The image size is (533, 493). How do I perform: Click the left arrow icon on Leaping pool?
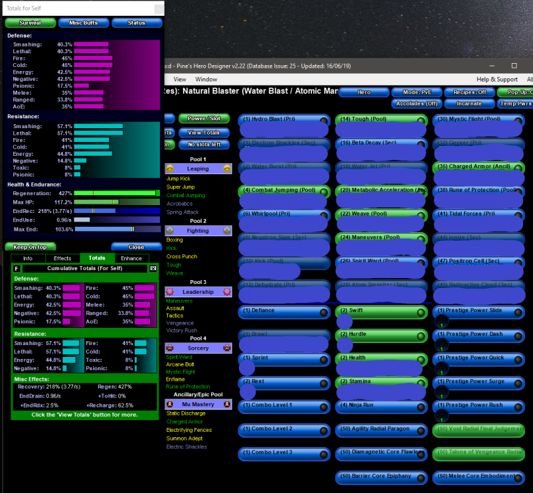(x=170, y=169)
